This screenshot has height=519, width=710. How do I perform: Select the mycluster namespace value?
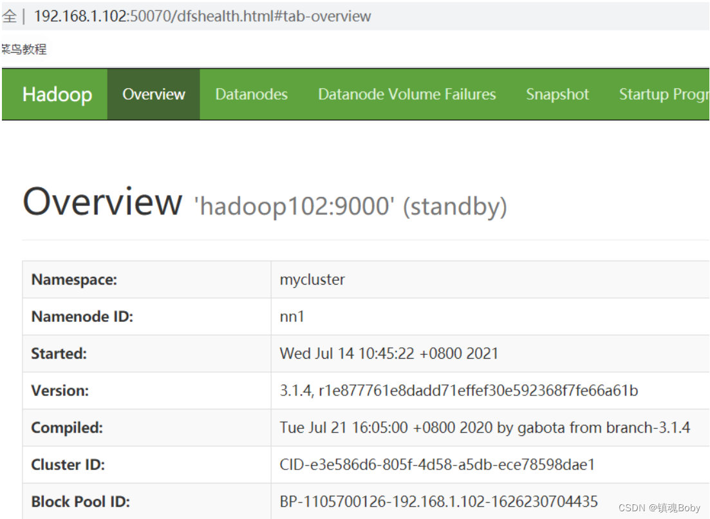312,279
